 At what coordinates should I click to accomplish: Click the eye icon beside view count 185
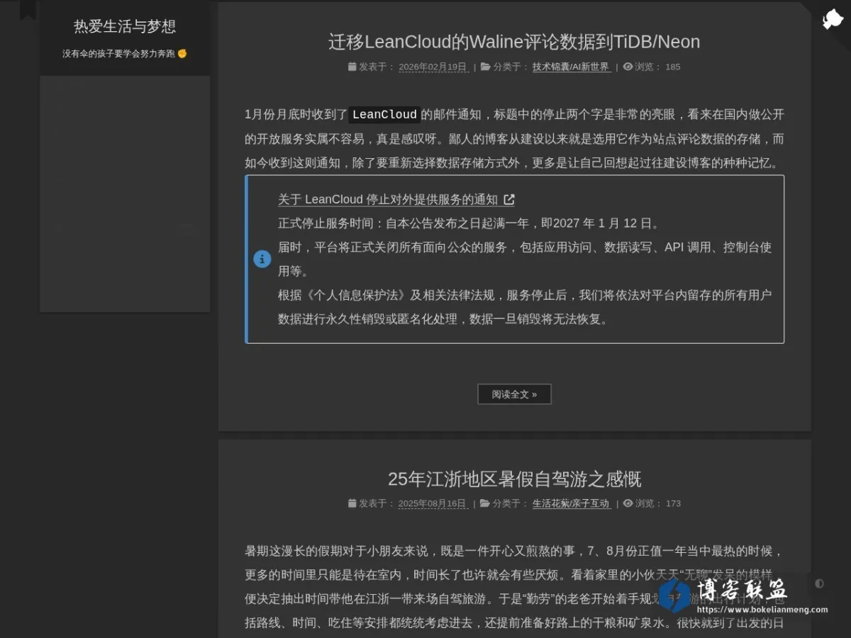628,67
